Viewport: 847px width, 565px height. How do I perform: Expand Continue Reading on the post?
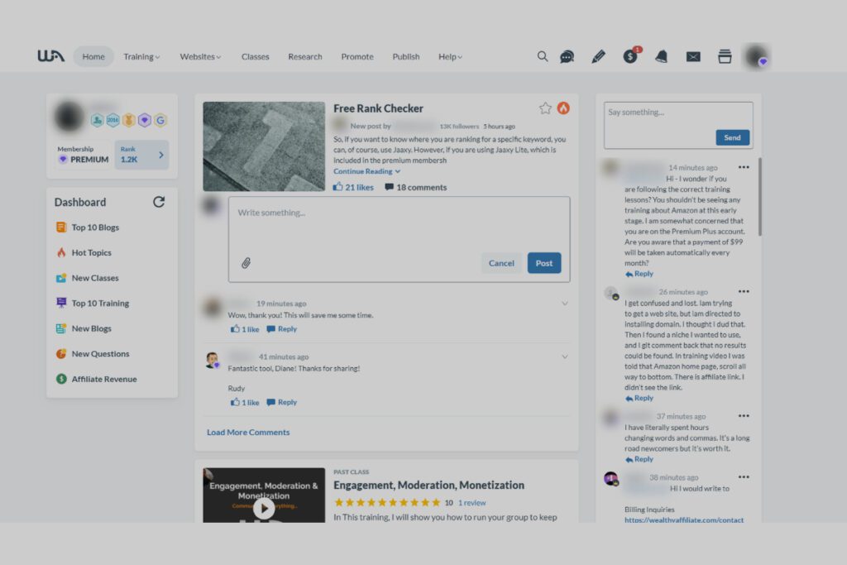[366, 171]
